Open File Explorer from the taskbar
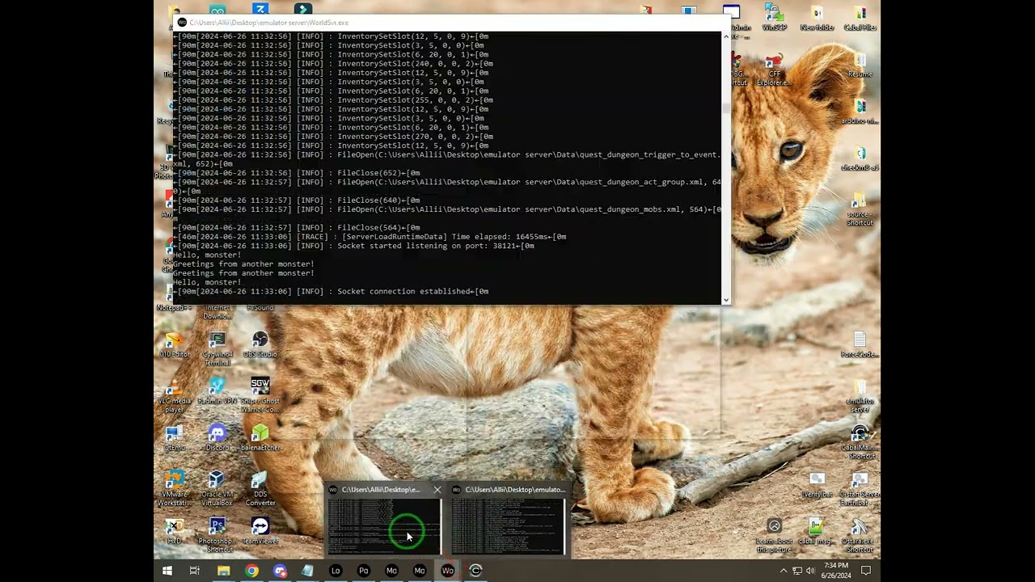Screen dimensions: 1035x582 (223, 571)
